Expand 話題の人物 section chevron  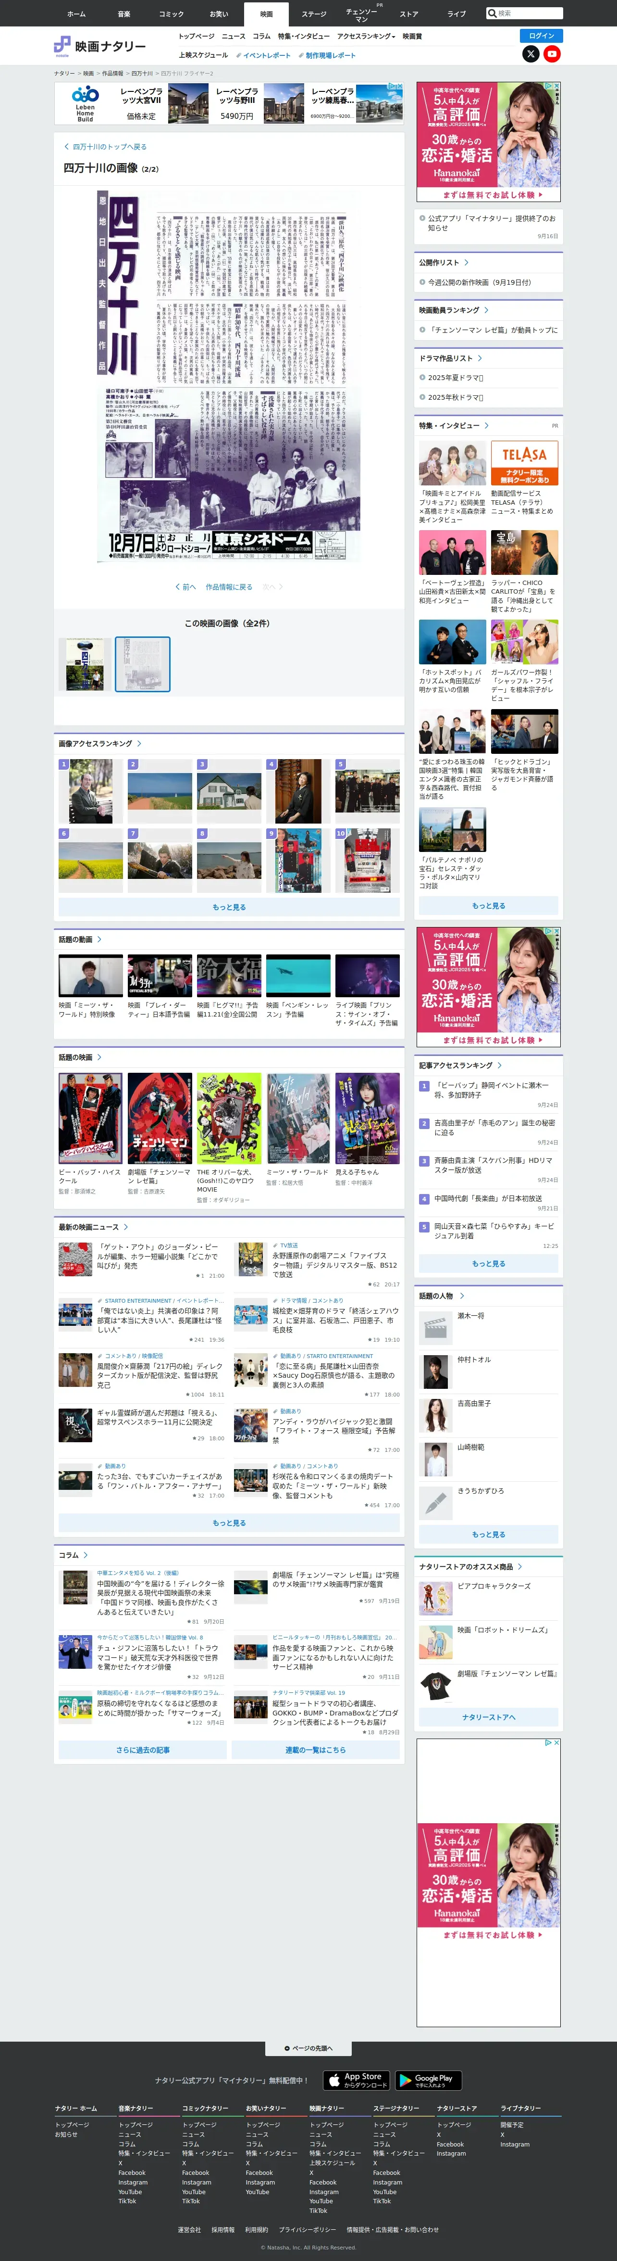pos(462,1296)
